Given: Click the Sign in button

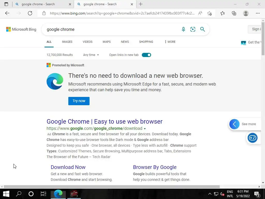Looking at the screenshot, I should [255, 29].
